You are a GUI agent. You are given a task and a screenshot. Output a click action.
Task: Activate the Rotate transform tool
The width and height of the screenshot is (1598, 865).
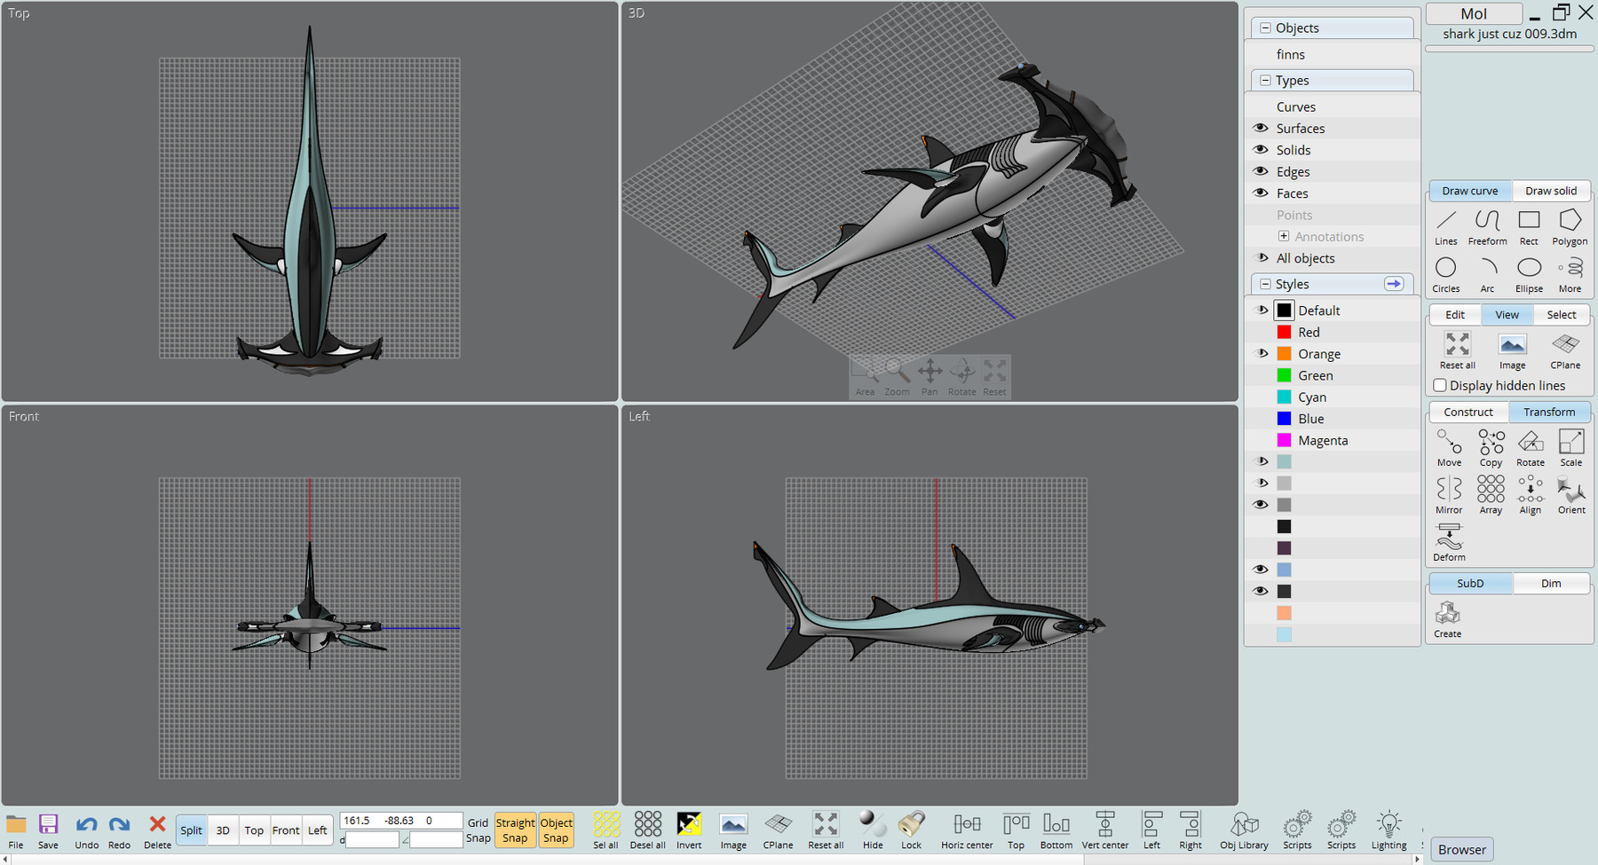click(1530, 445)
